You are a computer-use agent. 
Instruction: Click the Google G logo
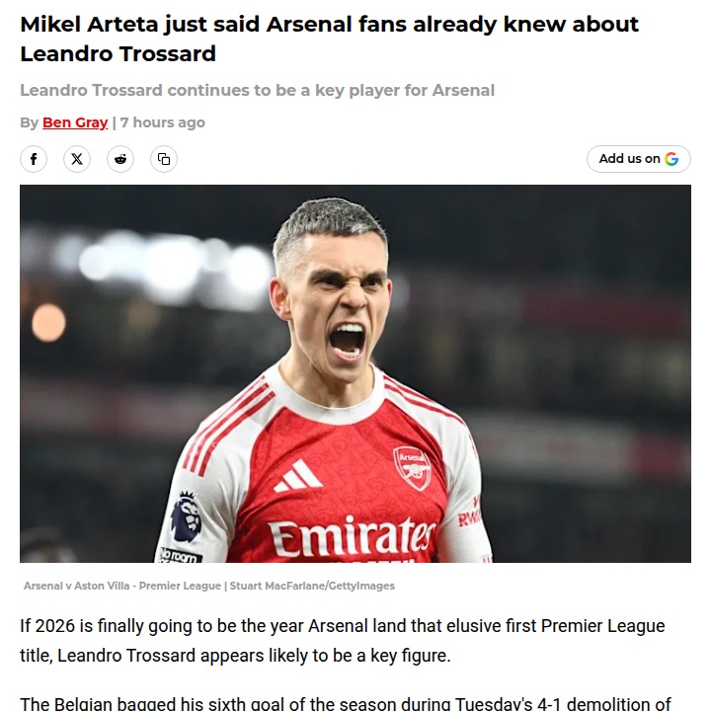coord(672,159)
